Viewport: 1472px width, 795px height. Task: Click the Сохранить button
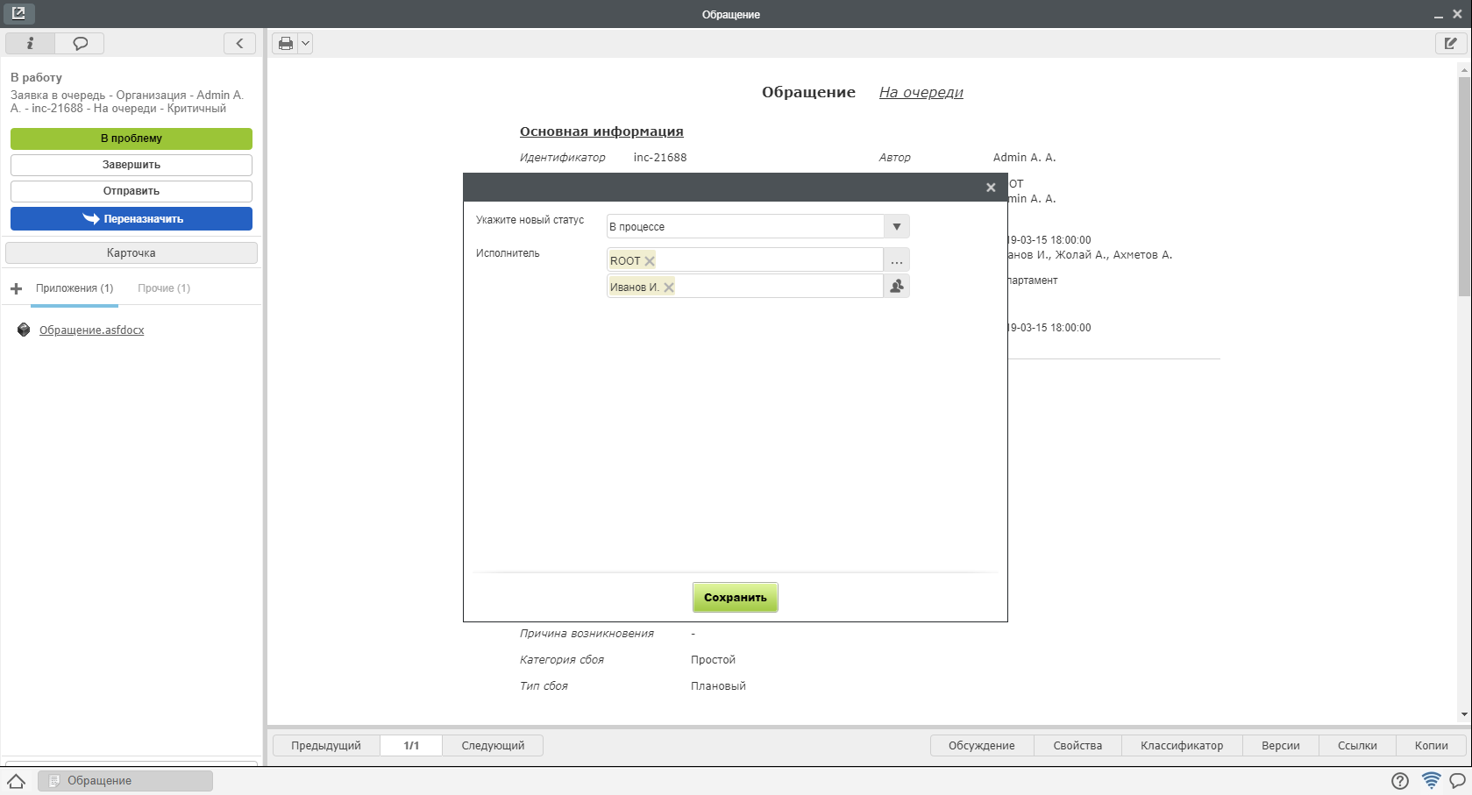(735, 598)
